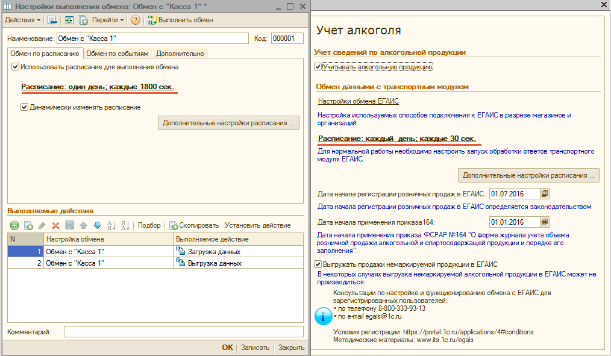Viewport: 611px width, 356px height.
Task: Click into the Комментарий text field
Action: [183, 331]
